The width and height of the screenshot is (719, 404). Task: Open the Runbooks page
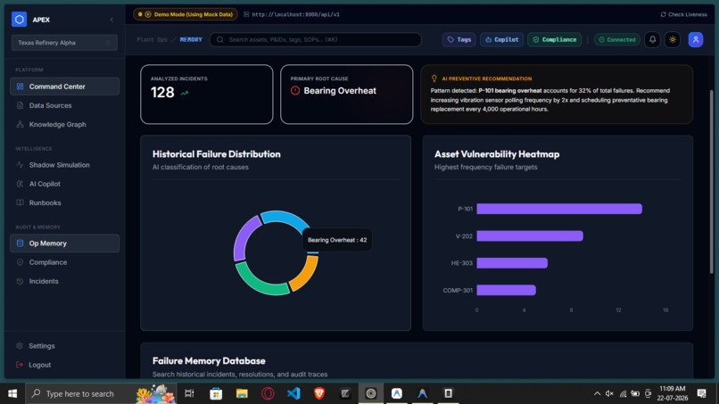coord(64,202)
